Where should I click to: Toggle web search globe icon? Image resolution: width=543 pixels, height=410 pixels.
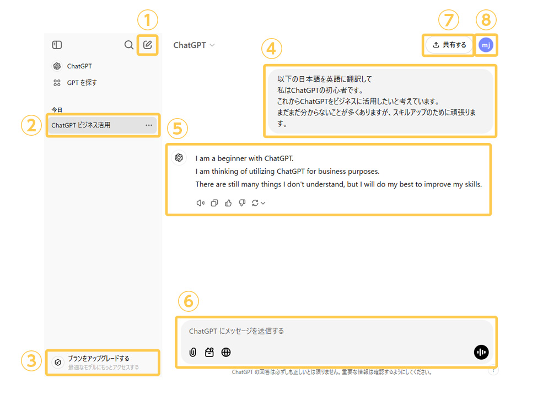[226, 352]
